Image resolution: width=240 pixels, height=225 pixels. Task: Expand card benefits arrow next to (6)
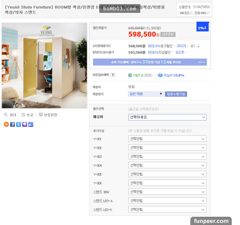[x=198, y=46]
